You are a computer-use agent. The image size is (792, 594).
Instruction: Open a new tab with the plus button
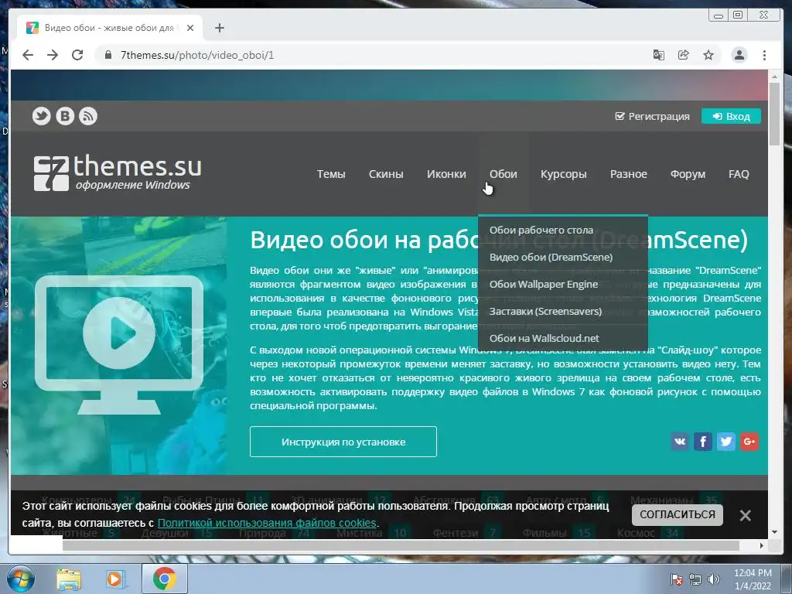(219, 28)
